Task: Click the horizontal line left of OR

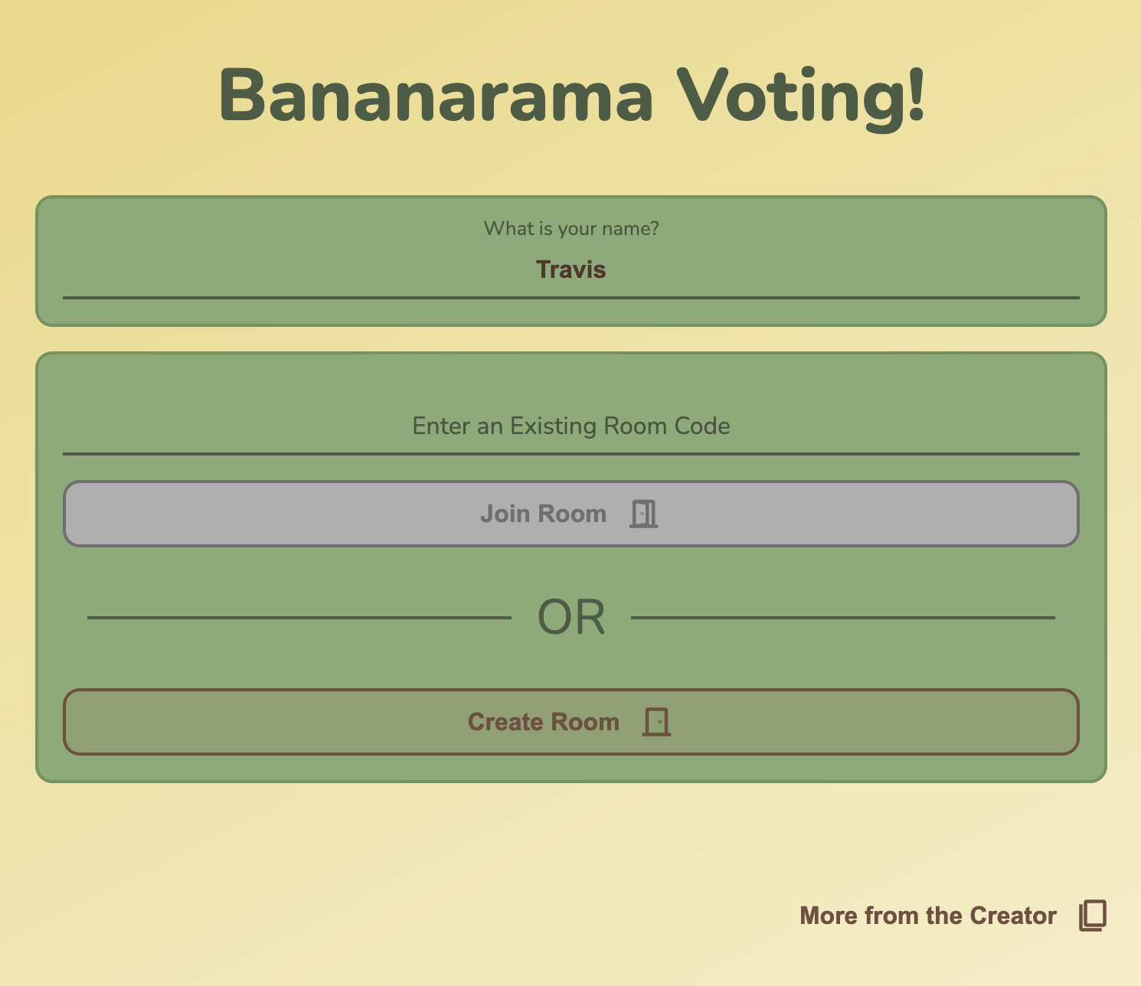Action: 299,618
